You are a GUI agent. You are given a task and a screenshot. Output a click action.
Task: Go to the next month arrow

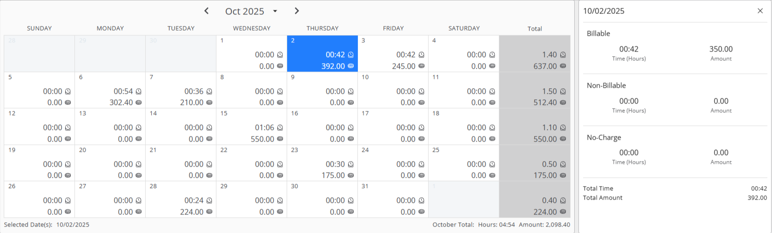(297, 11)
